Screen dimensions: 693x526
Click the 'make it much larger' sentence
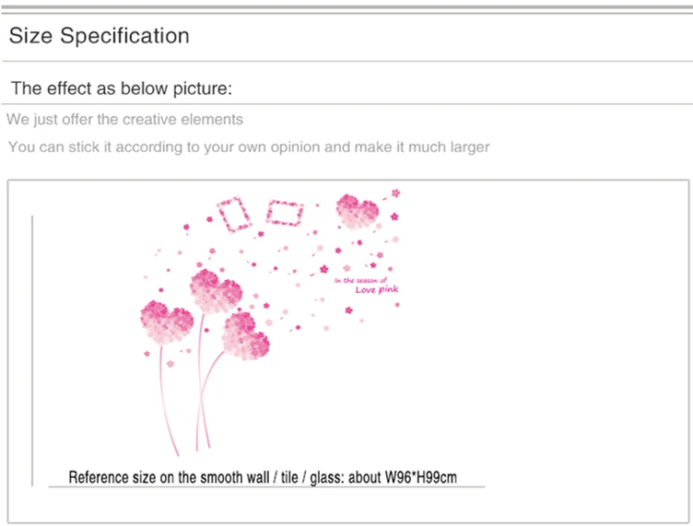click(249, 146)
